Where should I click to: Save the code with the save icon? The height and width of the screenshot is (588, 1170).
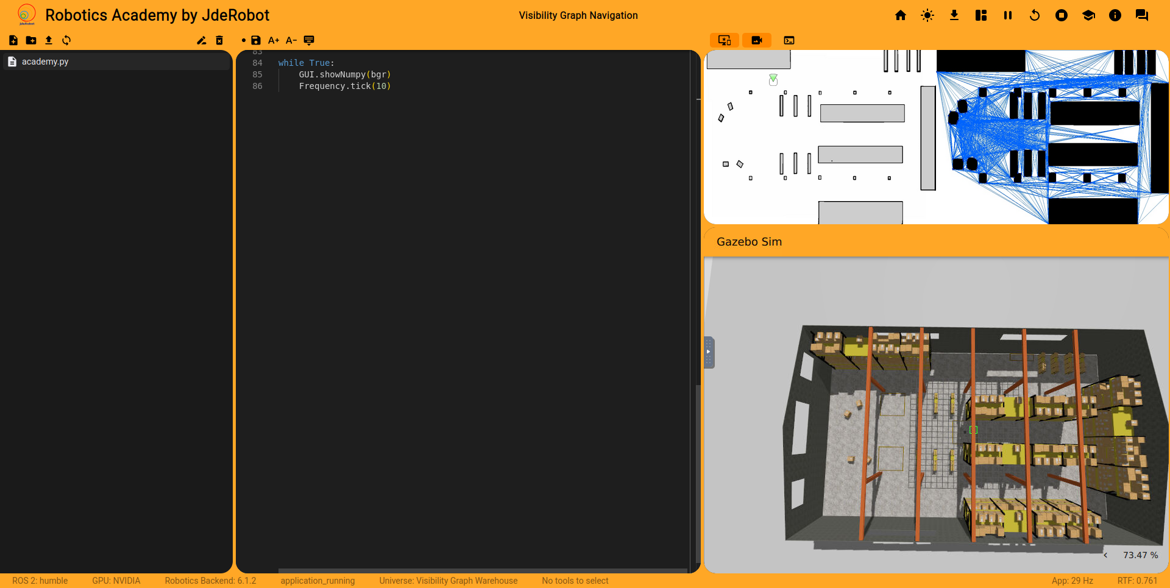click(x=256, y=40)
